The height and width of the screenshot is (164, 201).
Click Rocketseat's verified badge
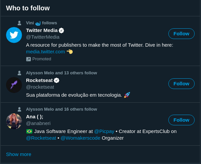pos(57,80)
